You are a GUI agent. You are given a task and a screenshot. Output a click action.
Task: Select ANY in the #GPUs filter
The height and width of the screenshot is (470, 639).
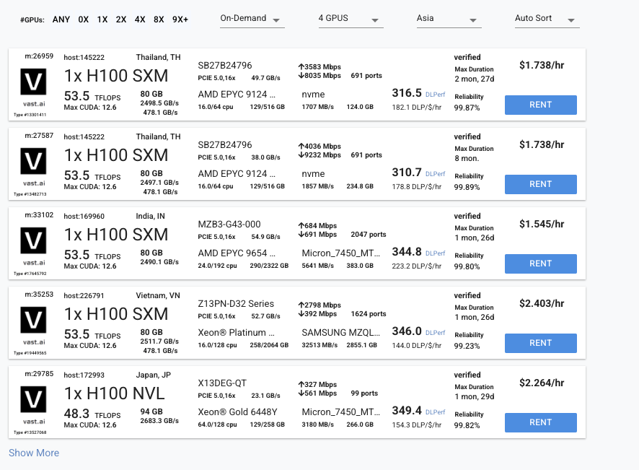(61, 19)
